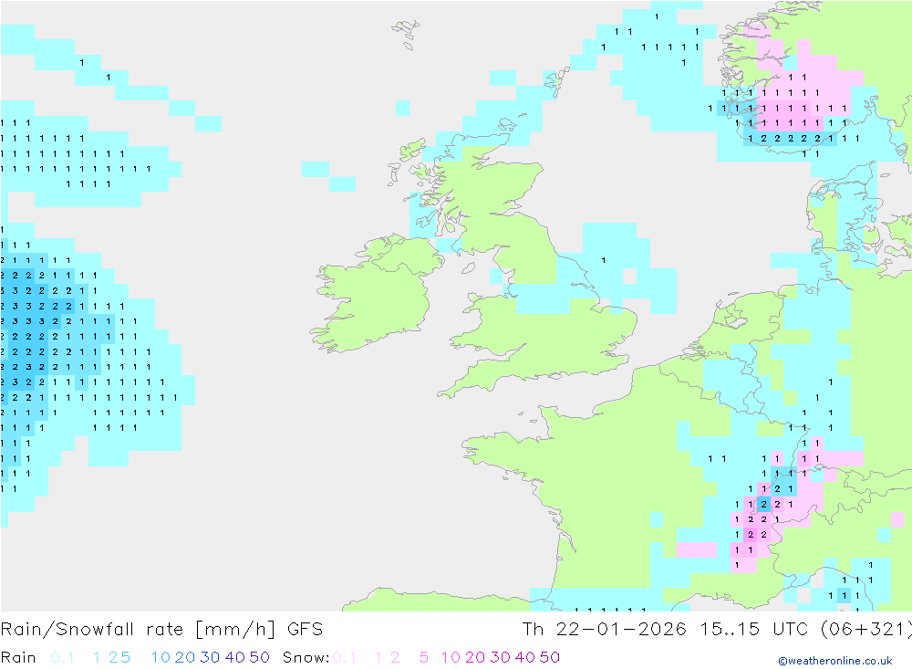Select the Rain 10 legend color value
Image resolution: width=912 pixels, height=669 pixels.
coord(161,657)
